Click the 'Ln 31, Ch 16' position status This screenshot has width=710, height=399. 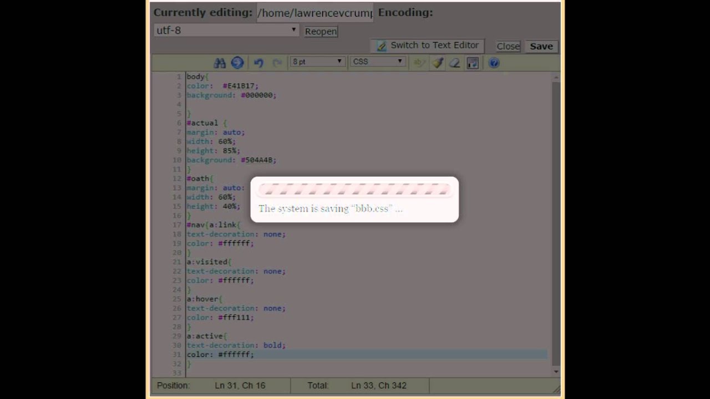[240, 386]
